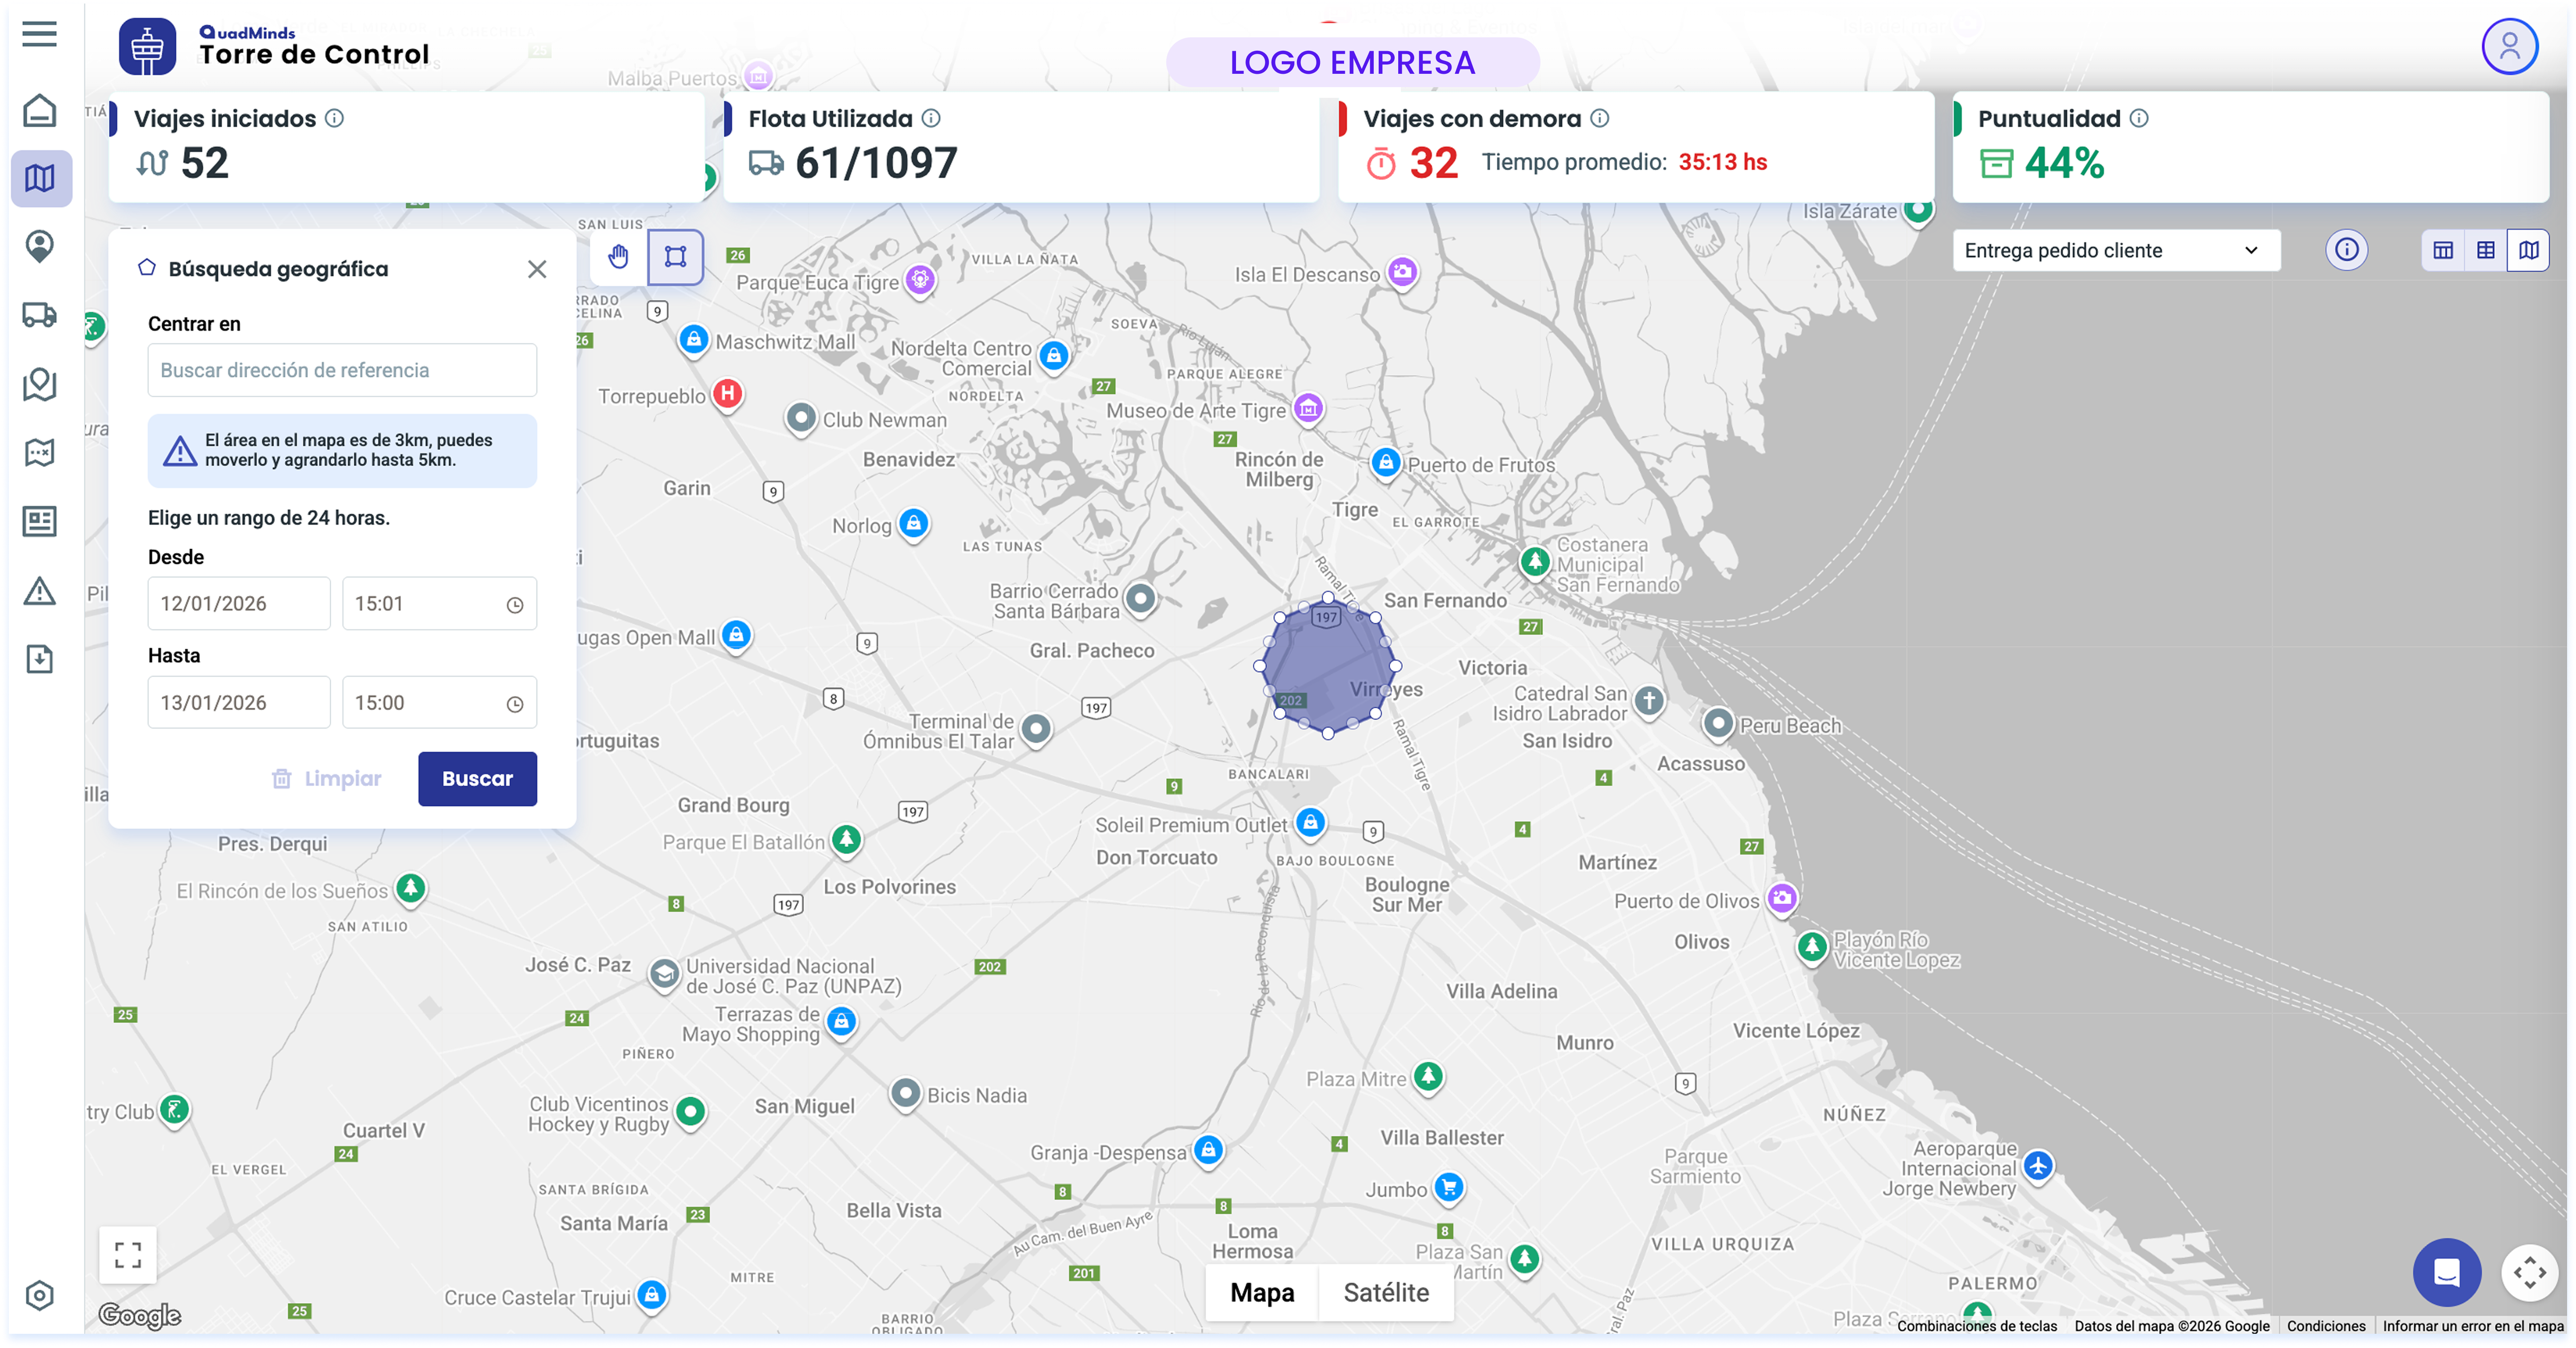Switch map view to table layout
This screenshot has width=2576, height=1348.
pyautogui.click(x=2443, y=250)
